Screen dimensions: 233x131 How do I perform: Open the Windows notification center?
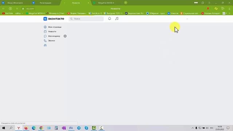[x=228, y=128]
